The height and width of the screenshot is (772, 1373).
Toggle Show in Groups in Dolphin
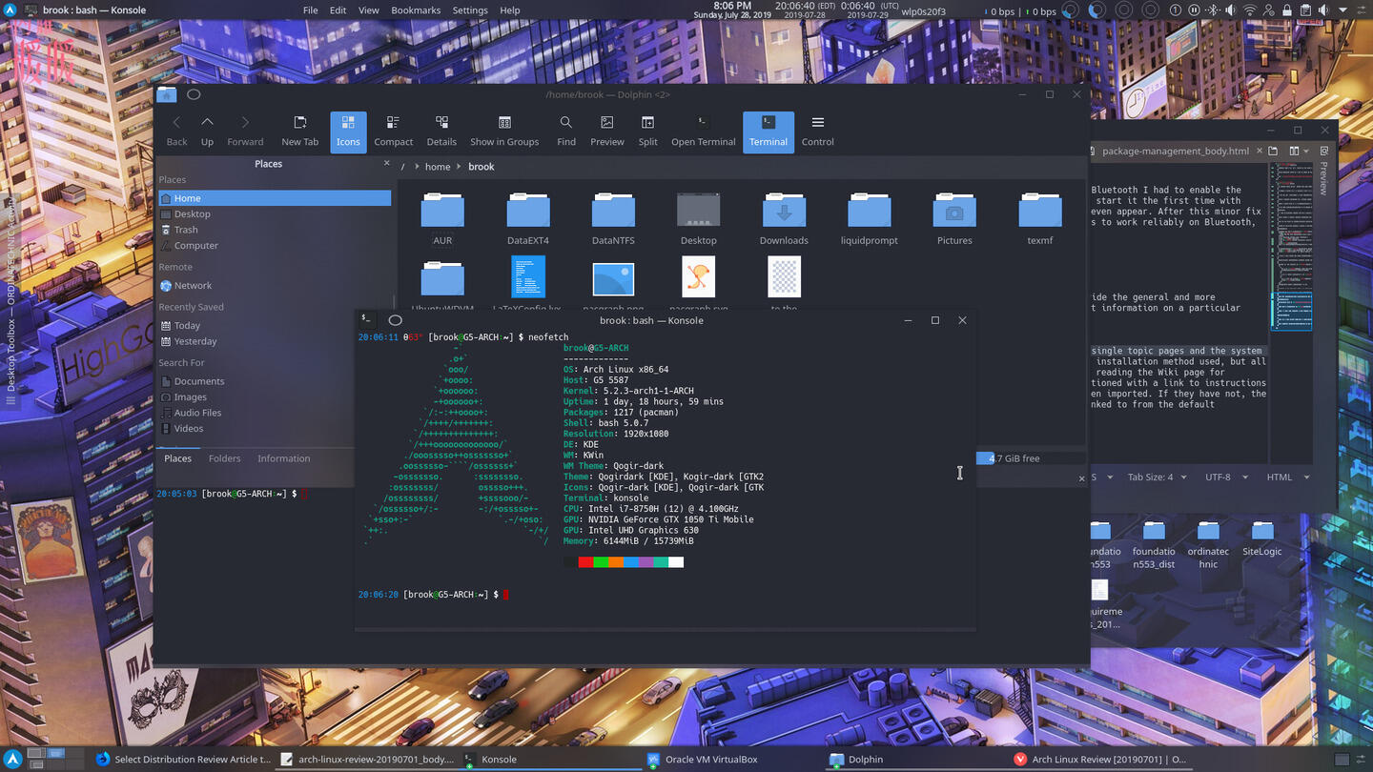tap(504, 131)
